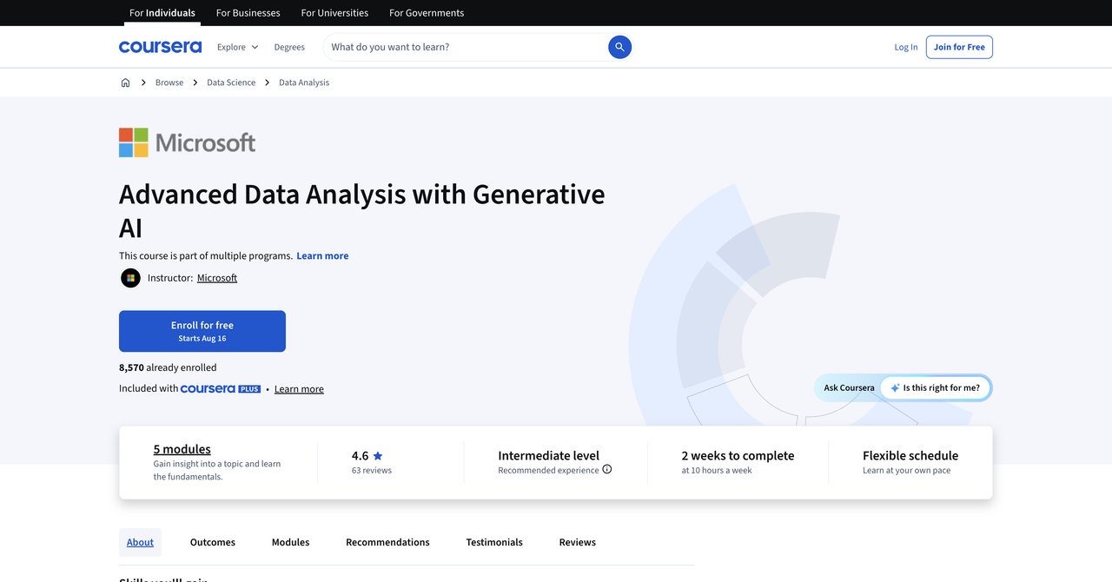Select the Recommendations section tab
Viewport: 1112px width, 582px height.
(387, 542)
